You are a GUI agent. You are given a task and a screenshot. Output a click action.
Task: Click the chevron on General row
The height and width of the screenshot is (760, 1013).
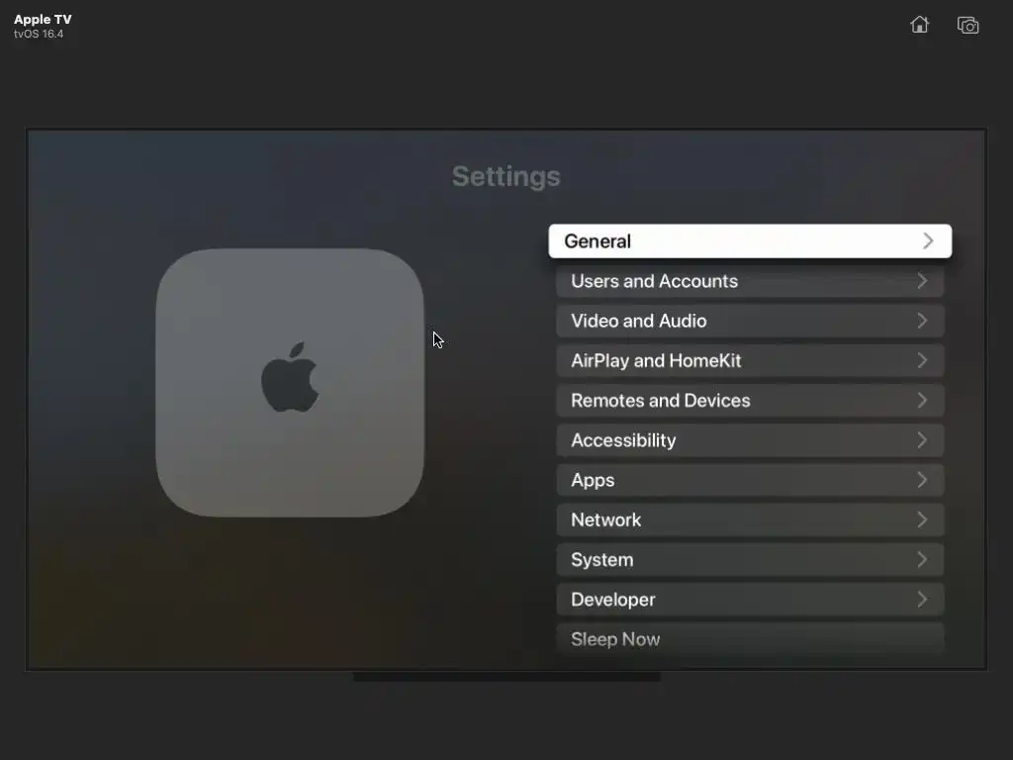tap(928, 241)
